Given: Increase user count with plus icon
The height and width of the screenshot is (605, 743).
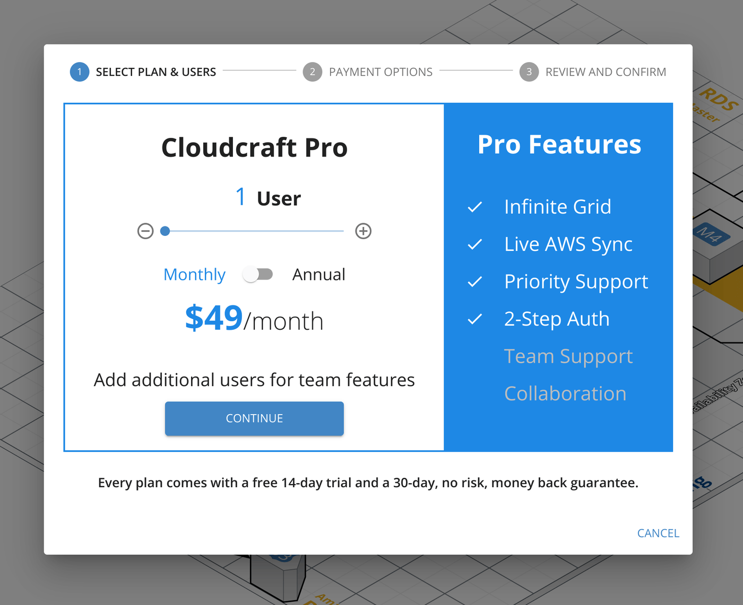Looking at the screenshot, I should click(363, 231).
